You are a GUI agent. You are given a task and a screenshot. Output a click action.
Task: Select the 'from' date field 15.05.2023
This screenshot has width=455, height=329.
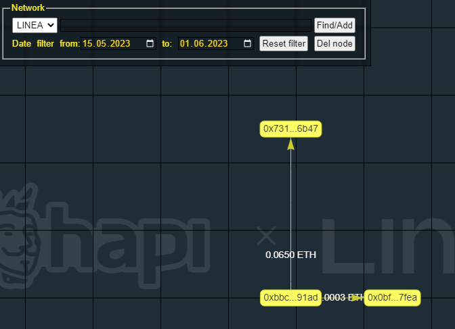(x=118, y=43)
